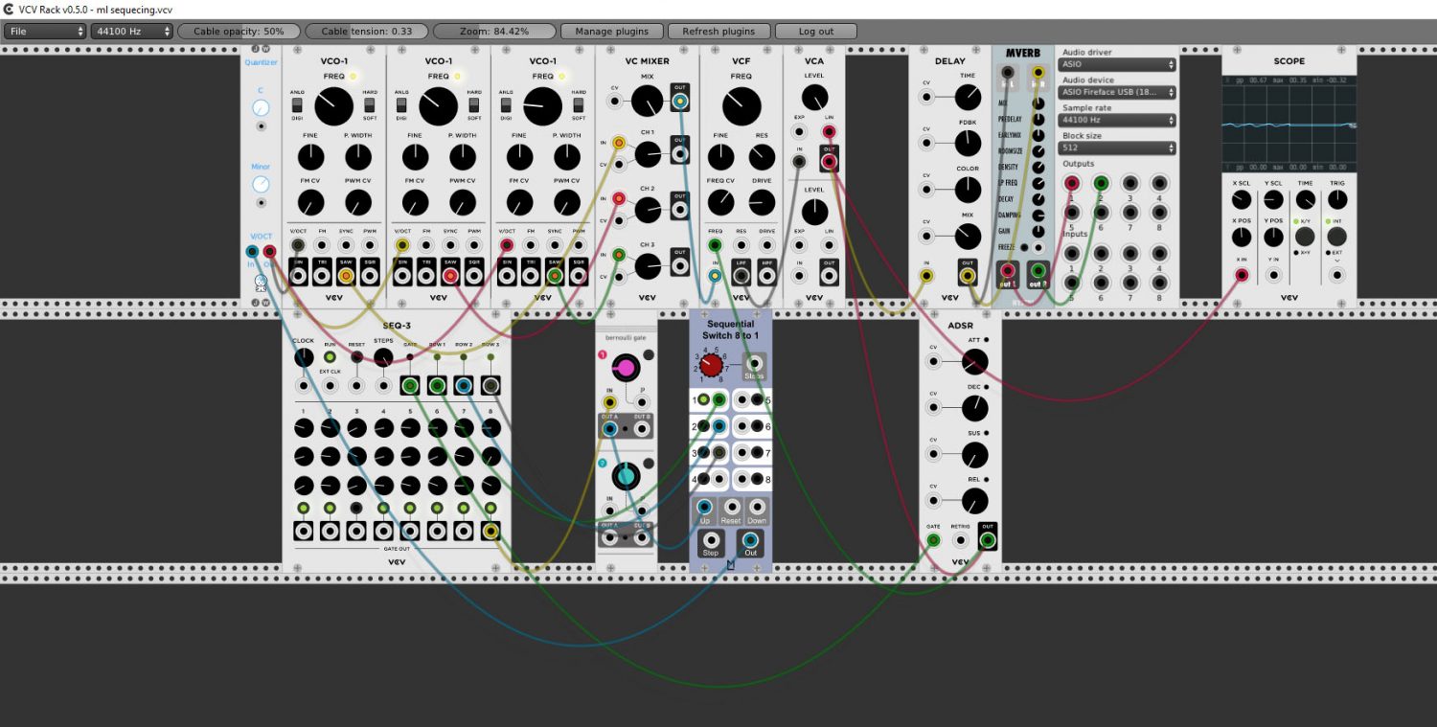Click the SEQ-3 RUN button
Viewport: 1437px width, 727px height.
[330, 357]
